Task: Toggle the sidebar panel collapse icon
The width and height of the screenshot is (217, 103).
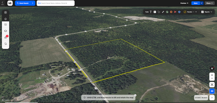Action: click(x=6, y=13)
